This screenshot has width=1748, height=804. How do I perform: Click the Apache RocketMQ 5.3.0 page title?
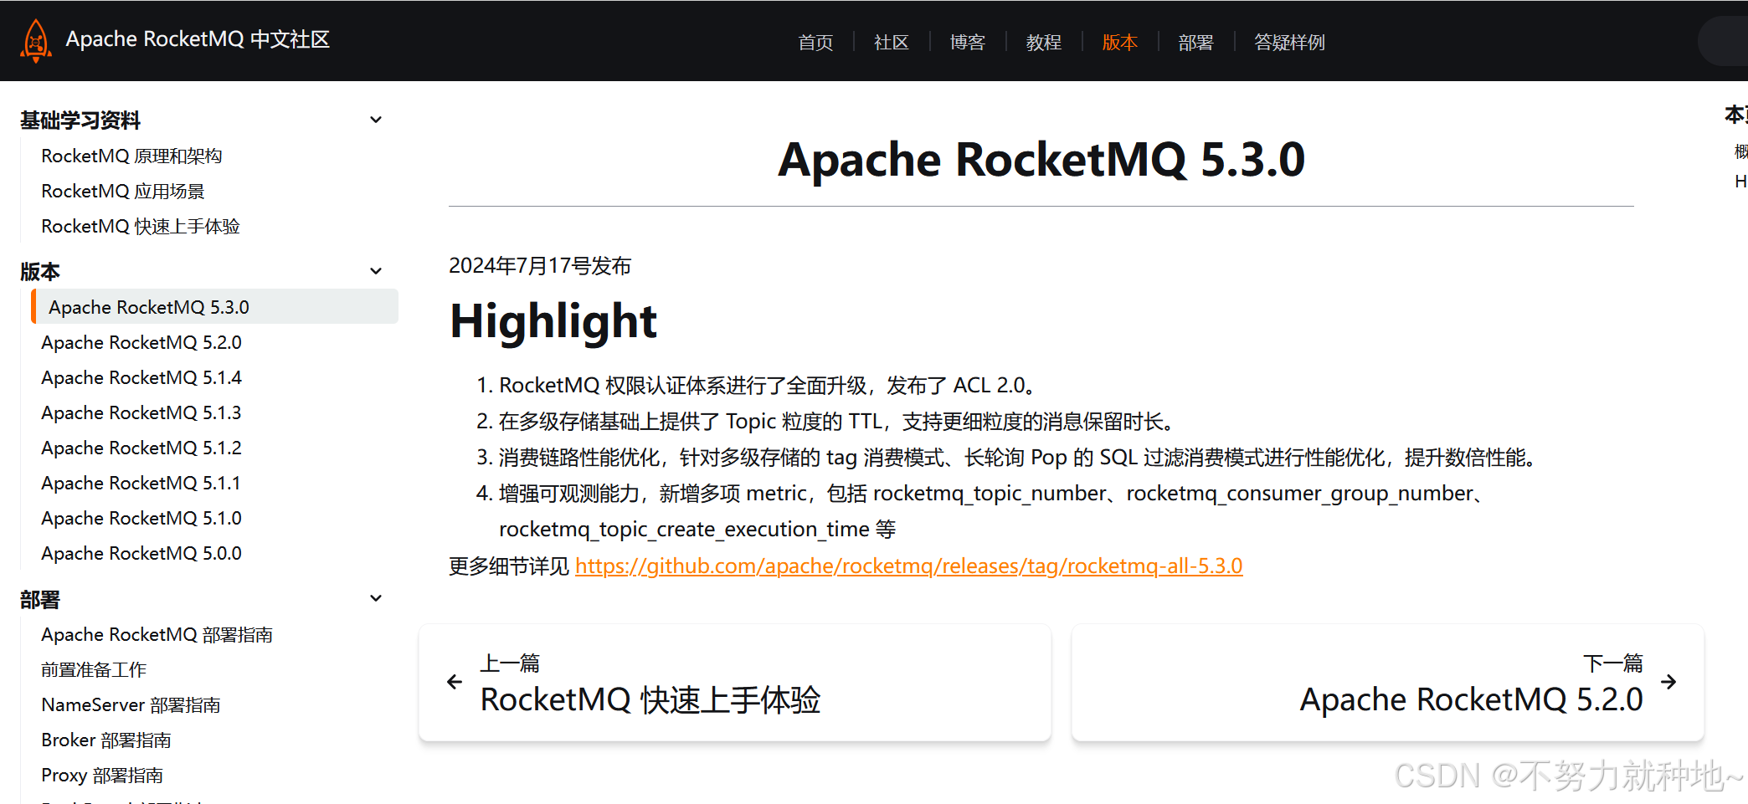[1041, 160]
